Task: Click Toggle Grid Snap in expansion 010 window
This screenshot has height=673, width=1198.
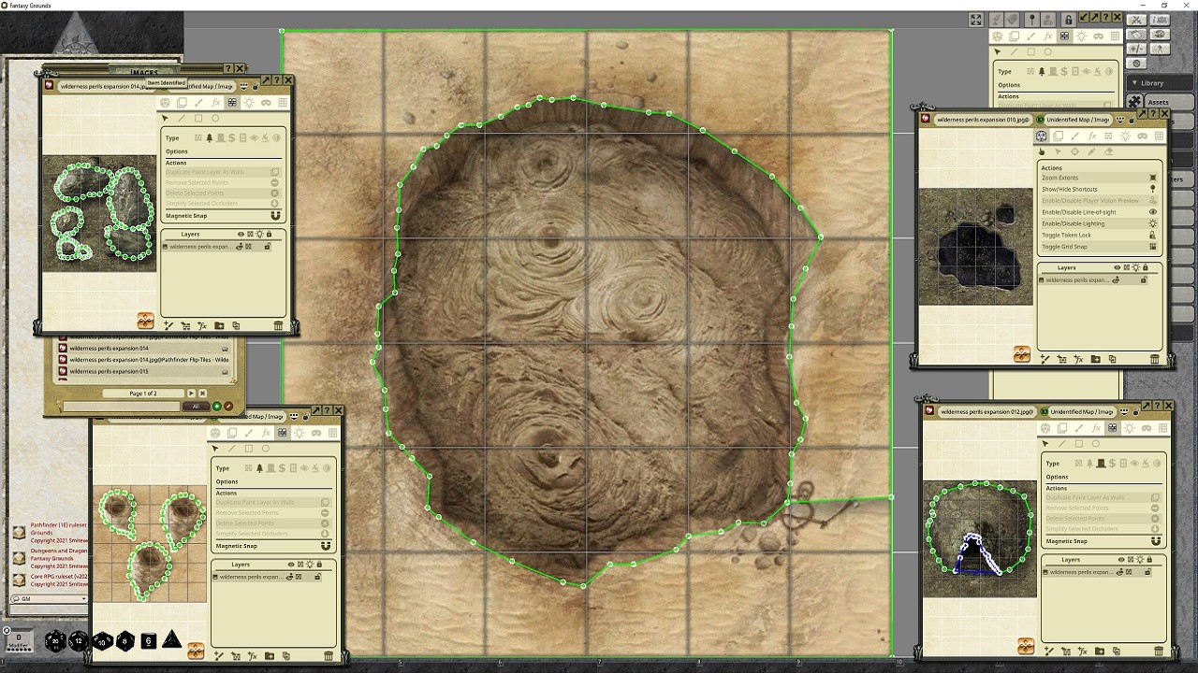Action: click(x=1099, y=247)
